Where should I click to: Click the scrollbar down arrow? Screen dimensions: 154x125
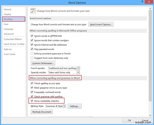coord(150,115)
